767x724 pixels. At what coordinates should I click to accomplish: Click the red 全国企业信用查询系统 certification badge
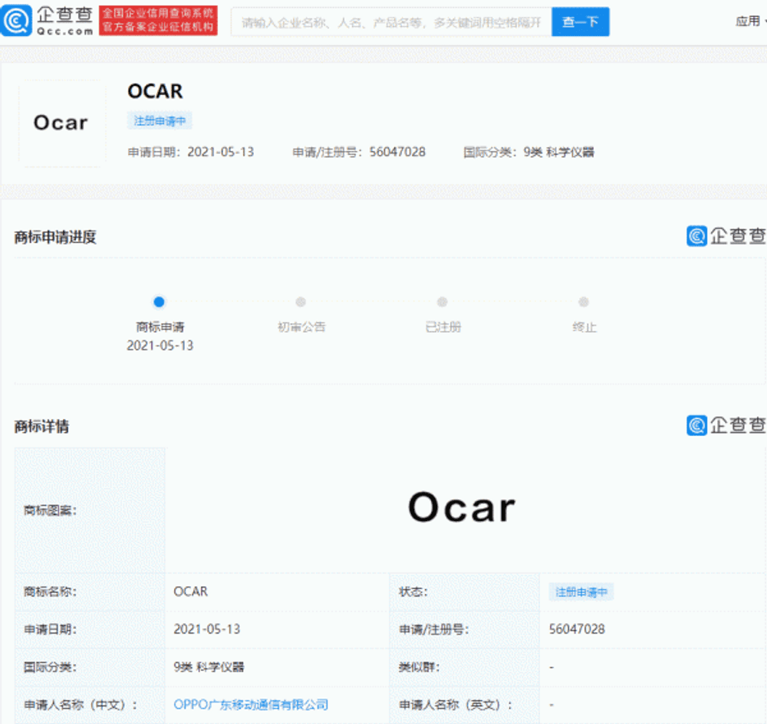tap(159, 21)
